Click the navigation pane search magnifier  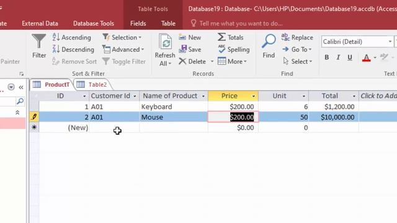20,102
